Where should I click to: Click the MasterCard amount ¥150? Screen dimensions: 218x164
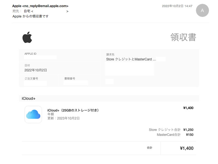pos(190,135)
